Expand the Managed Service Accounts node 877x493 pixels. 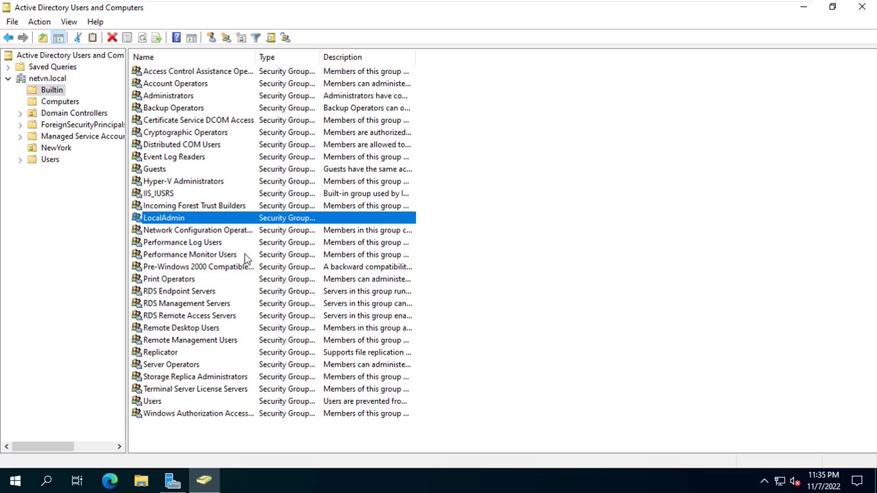pyautogui.click(x=20, y=136)
